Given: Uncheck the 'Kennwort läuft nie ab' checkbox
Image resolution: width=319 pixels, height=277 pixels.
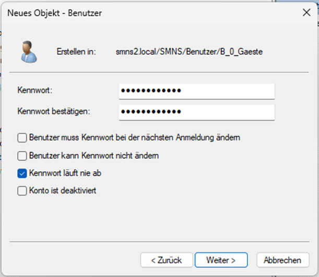Looking at the screenshot, I should click(22, 174).
